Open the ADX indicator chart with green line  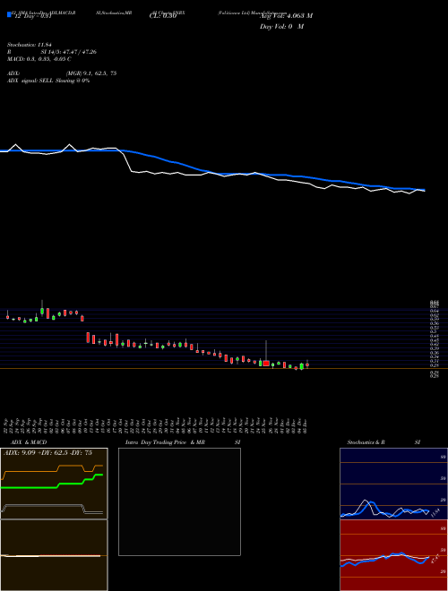[54, 484]
